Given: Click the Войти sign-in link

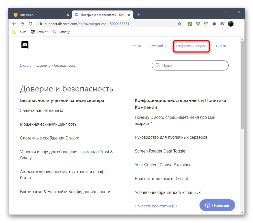Looking at the screenshot, I should click(221, 46).
